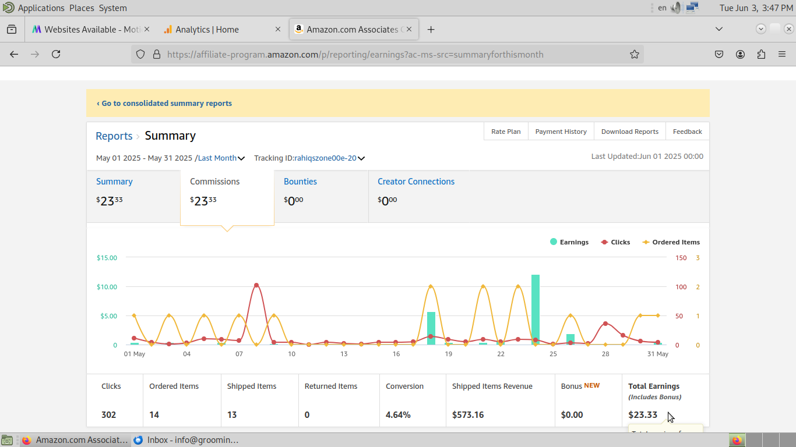Viewport: 796px width, 447px height.
Task: Open a new tab with plus icon
Action: 431,29
